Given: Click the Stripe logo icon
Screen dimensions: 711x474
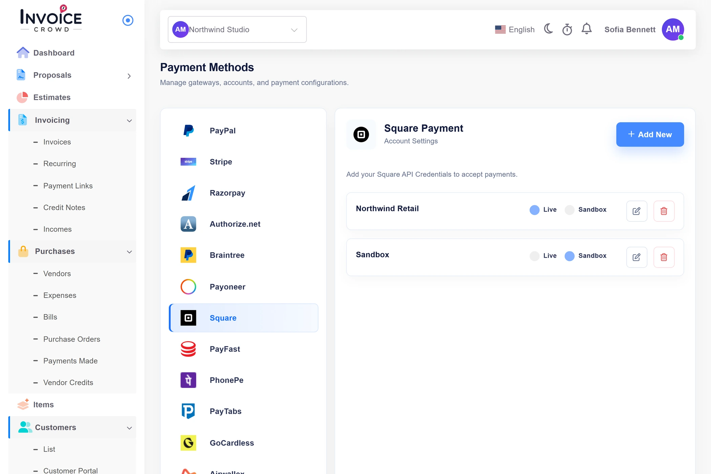Looking at the screenshot, I should coord(188,161).
